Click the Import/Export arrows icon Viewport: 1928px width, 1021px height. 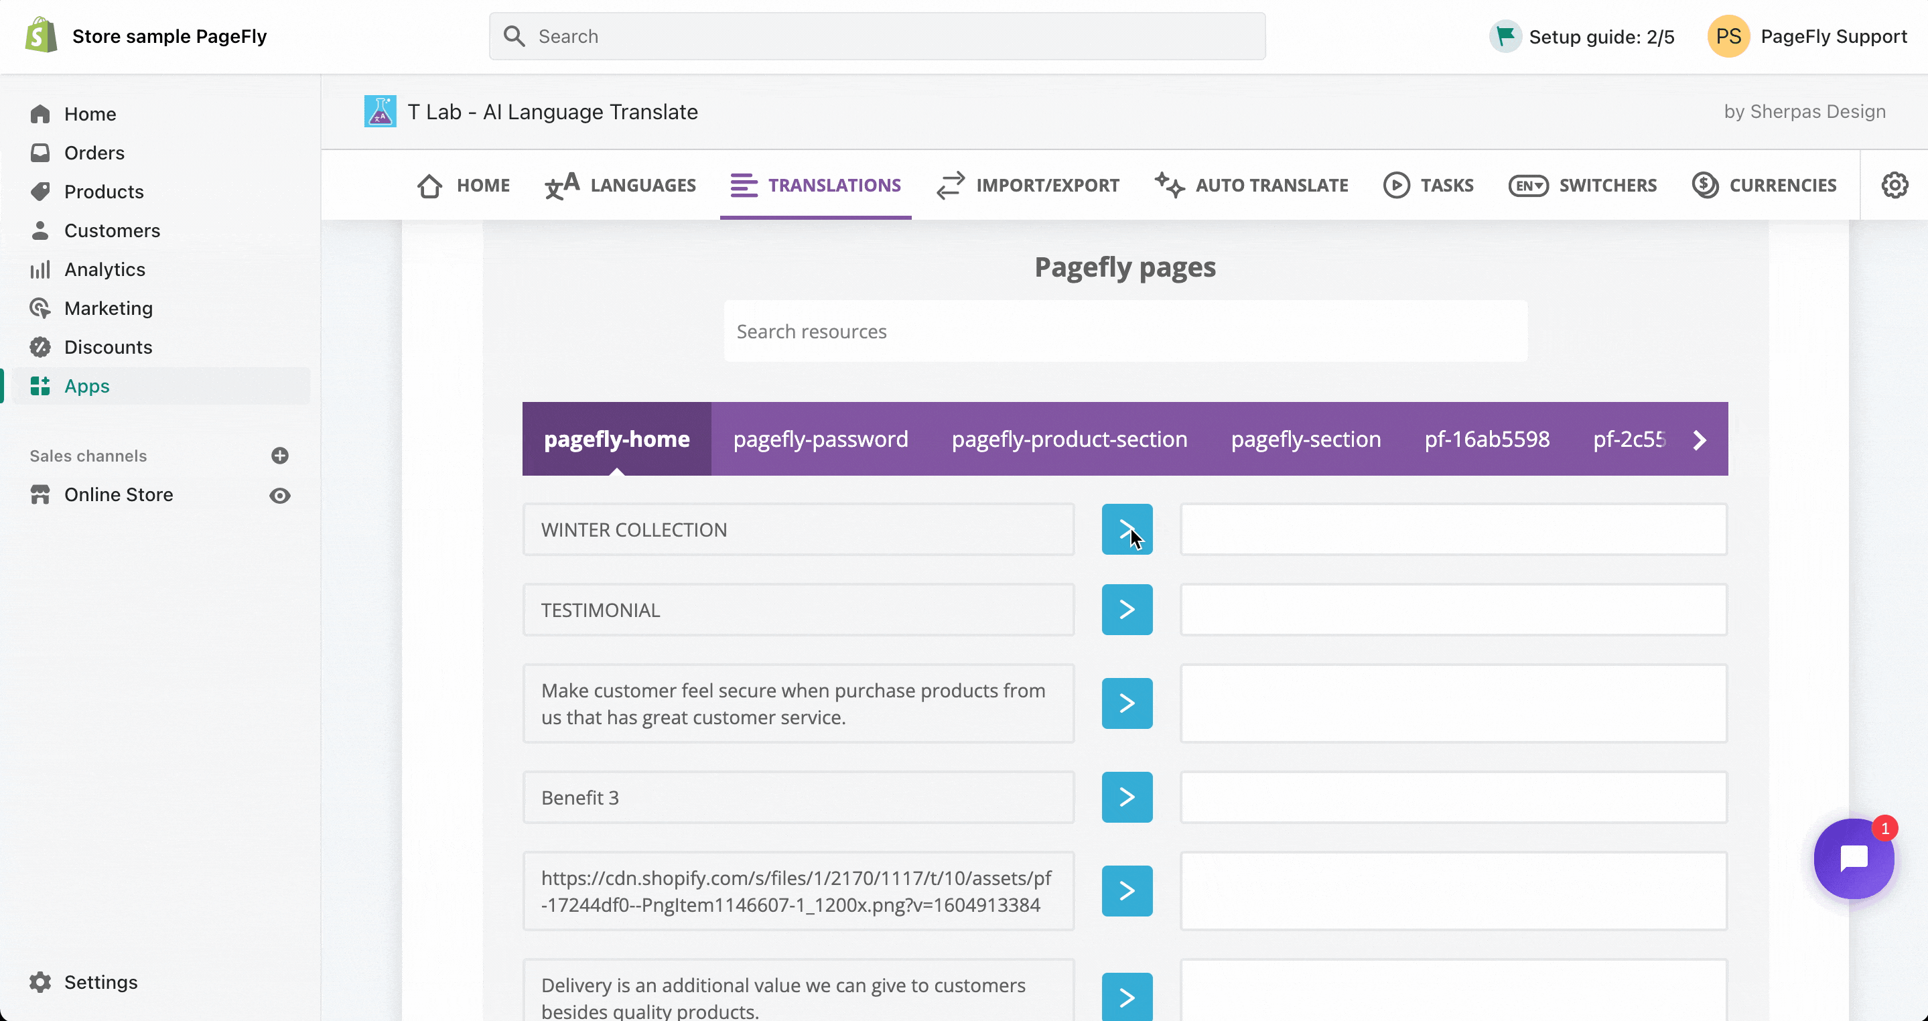(x=951, y=186)
